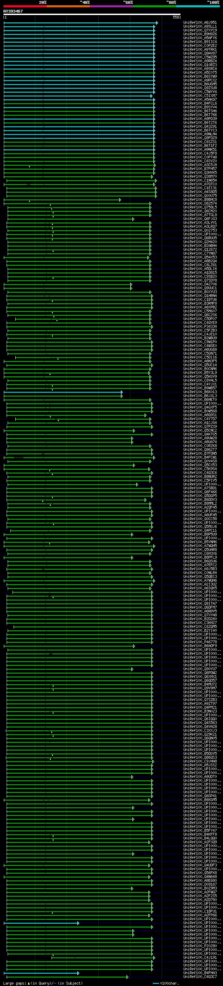Screen dimensions: 223x986
Task: Select the UniRef100_B4FCL6 label
Action: [200, 104]
